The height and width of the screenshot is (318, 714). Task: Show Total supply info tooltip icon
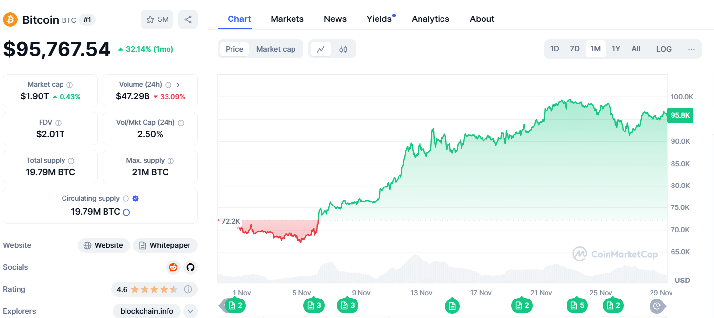71,161
